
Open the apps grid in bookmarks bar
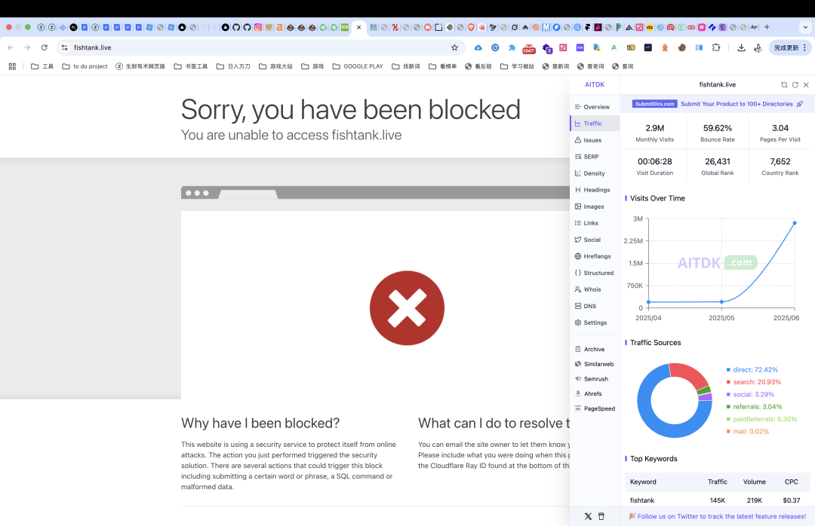coord(13,66)
